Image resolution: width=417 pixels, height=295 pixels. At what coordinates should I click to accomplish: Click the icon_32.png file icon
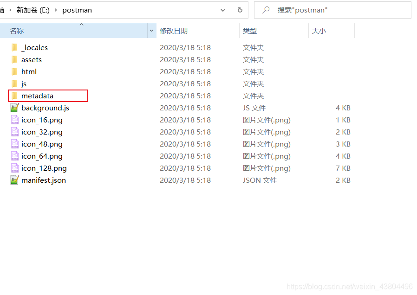coord(15,132)
